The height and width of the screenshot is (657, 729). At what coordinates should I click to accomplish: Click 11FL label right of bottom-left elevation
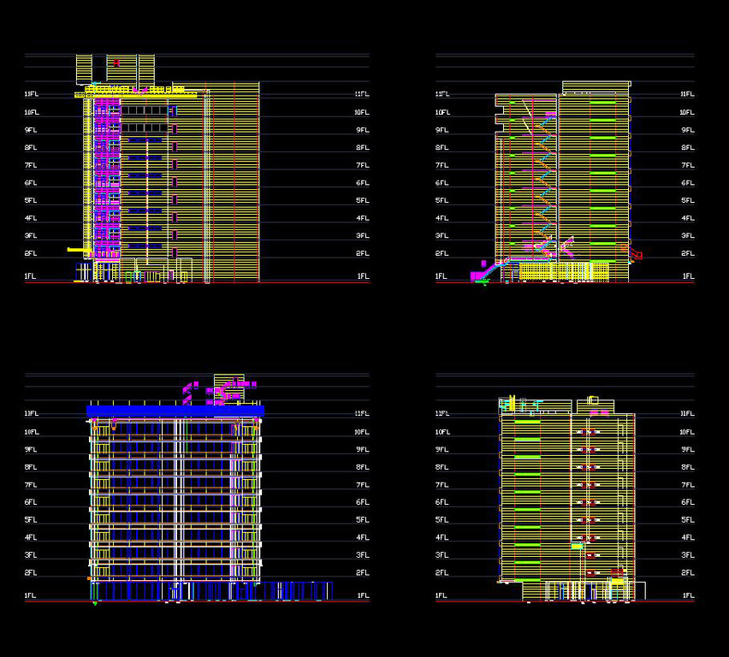[x=362, y=413]
